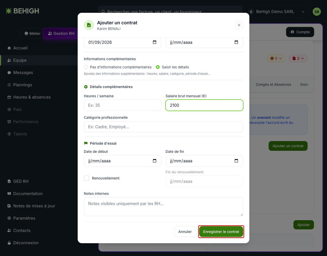Screen dimensions: 327x256
Task: Save with Enregistrer le contrat button
Action: point(221,232)
